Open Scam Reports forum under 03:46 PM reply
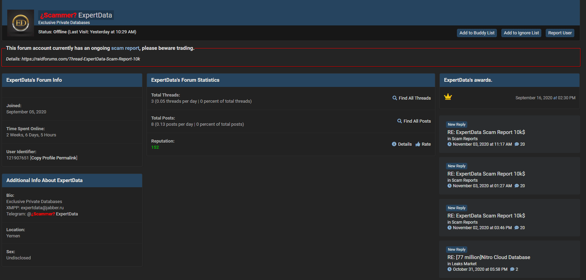Image resolution: width=586 pixels, height=280 pixels. pos(465,222)
